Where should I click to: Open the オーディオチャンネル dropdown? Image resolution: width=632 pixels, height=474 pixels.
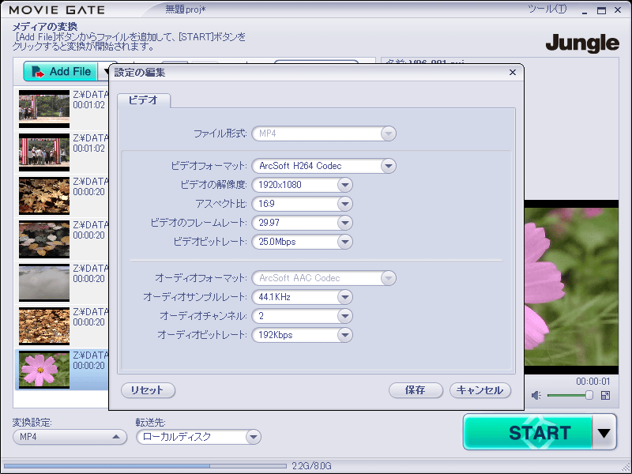303,316
